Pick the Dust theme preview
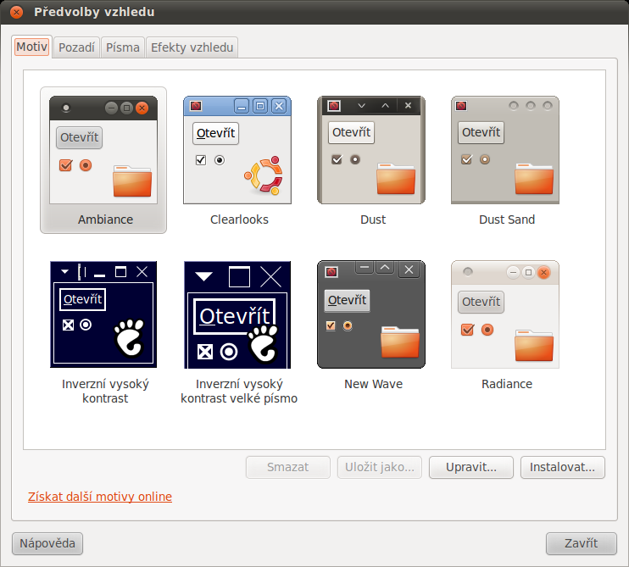The width and height of the screenshot is (629, 567). [371, 150]
